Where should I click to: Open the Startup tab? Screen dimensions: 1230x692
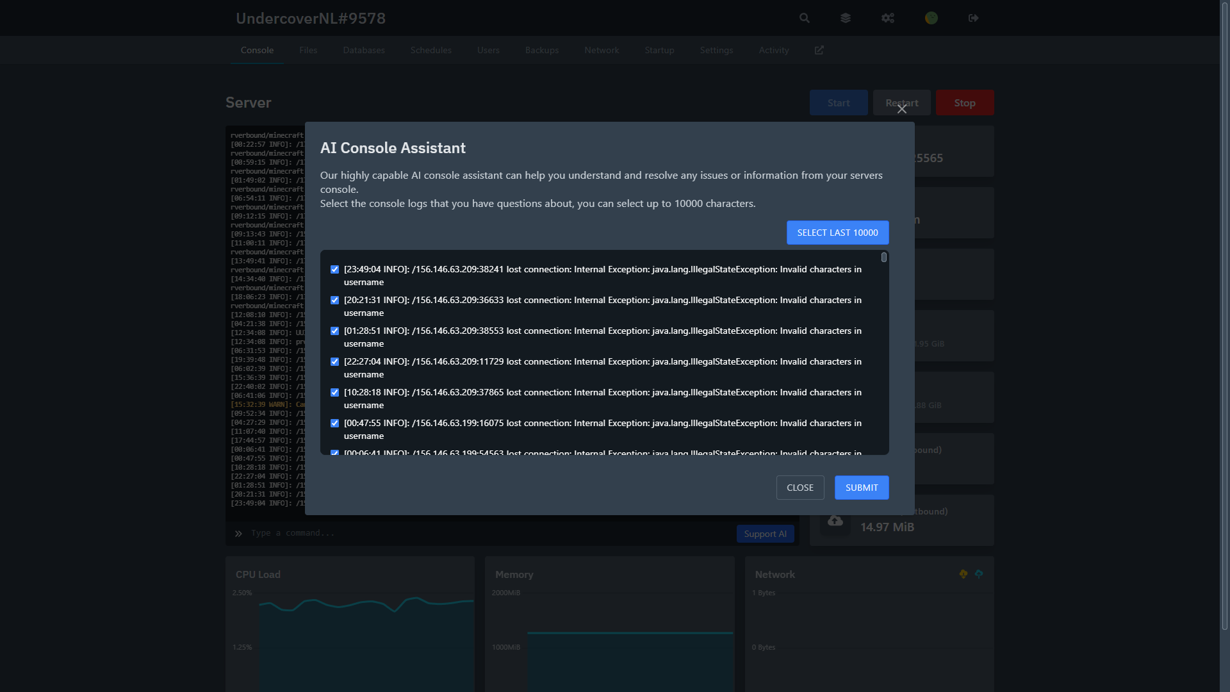tap(660, 50)
